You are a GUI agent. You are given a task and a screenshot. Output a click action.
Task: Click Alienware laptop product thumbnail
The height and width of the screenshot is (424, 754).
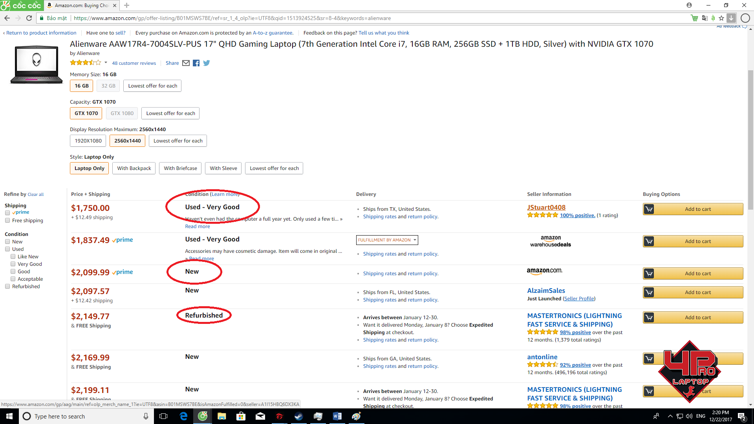[x=37, y=64]
